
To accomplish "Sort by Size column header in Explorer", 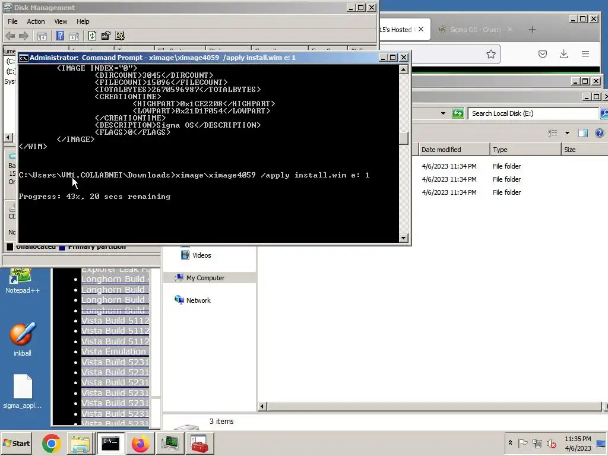I will point(585,149).
